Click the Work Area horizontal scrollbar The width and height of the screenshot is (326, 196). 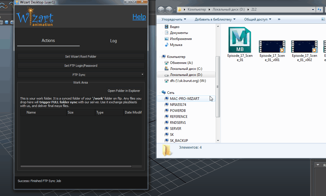click(76, 166)
